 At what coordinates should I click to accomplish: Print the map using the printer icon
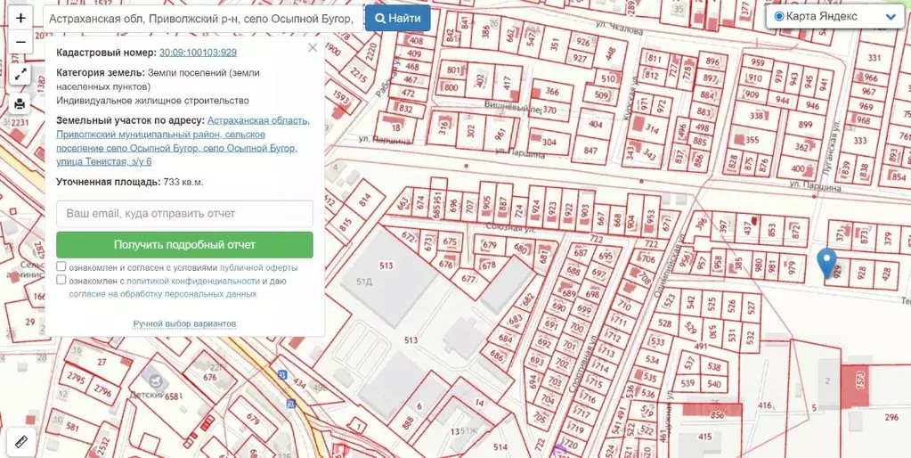(20, 103)
